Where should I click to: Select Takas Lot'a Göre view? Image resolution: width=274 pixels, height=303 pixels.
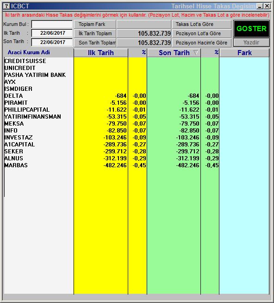click(202, 25)
